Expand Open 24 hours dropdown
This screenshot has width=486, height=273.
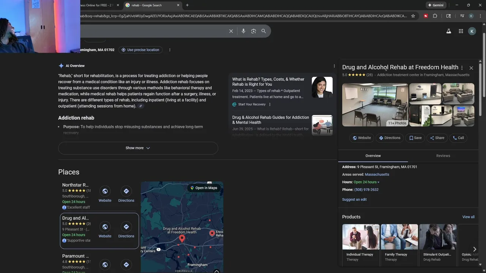tap(366, 182)
